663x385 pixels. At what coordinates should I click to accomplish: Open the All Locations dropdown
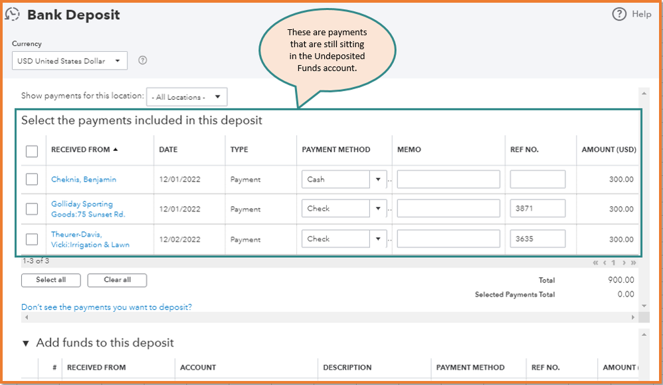(187, 96)
